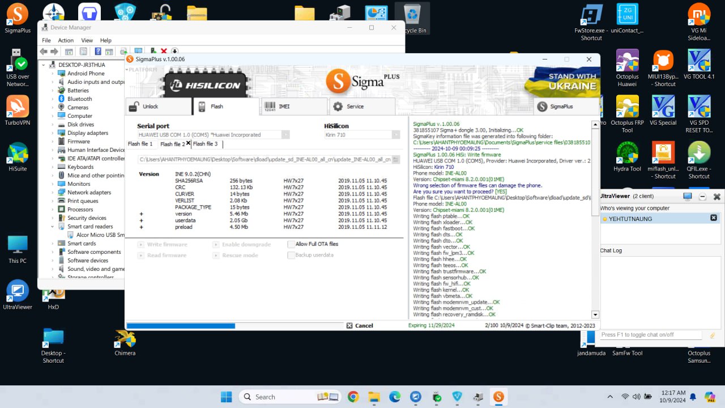Click the log panel vertical scrollbar
The width and height of the screenshot is (725, 408).
pos(595,219)
